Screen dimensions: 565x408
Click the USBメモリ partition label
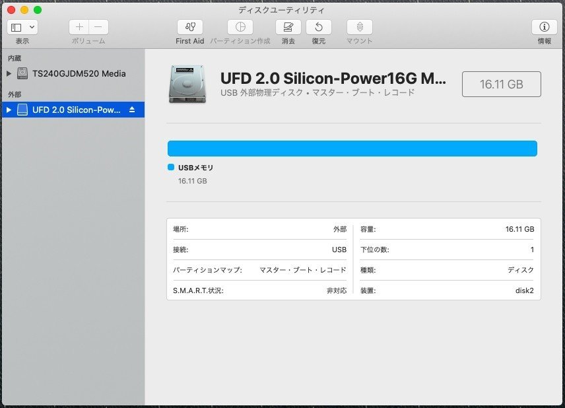(x=195, y=168)
